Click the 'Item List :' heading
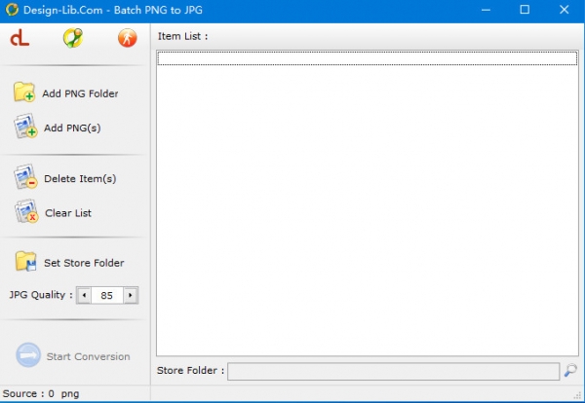 [x=182, y=36]
